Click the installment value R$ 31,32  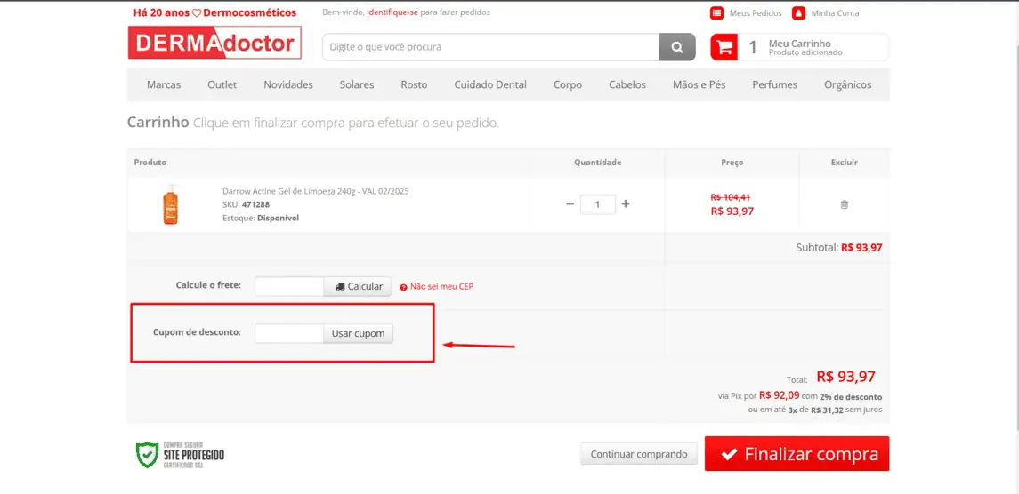[x=828, y=410]
